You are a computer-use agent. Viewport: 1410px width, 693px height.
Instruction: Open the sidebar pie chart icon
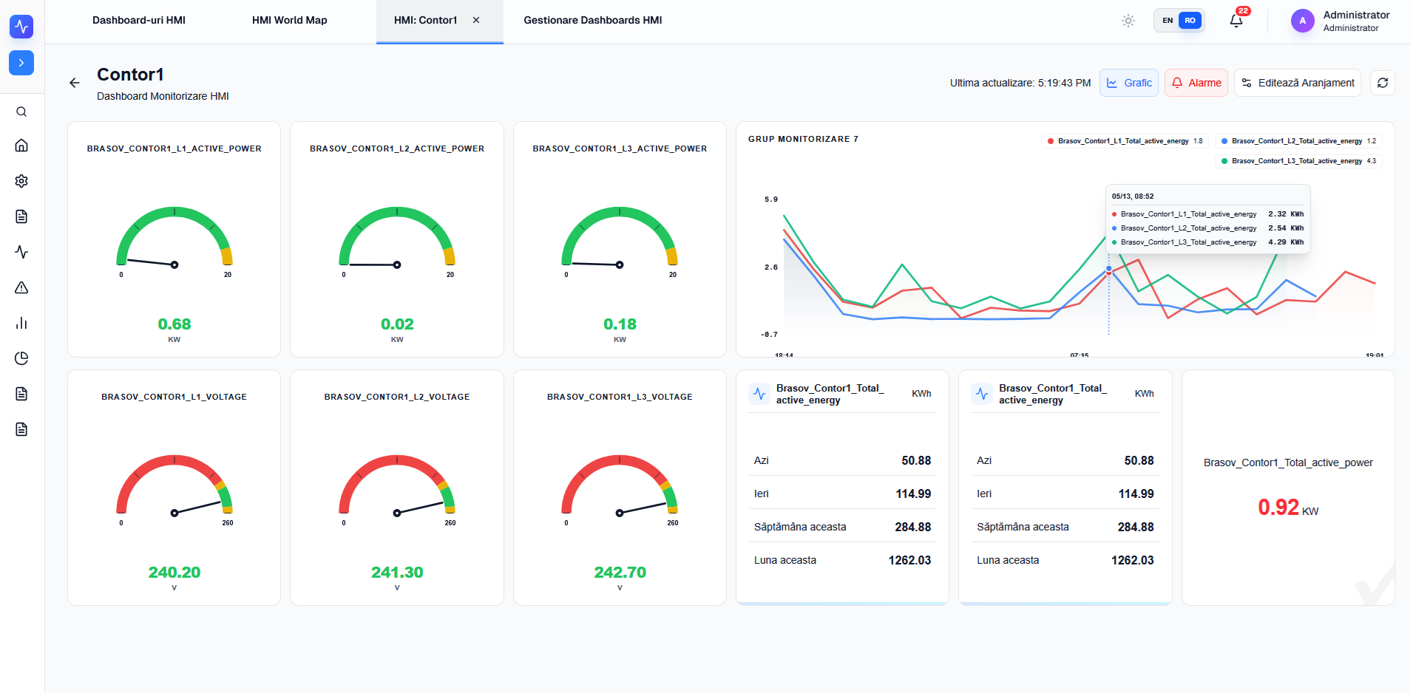(21, 358)
